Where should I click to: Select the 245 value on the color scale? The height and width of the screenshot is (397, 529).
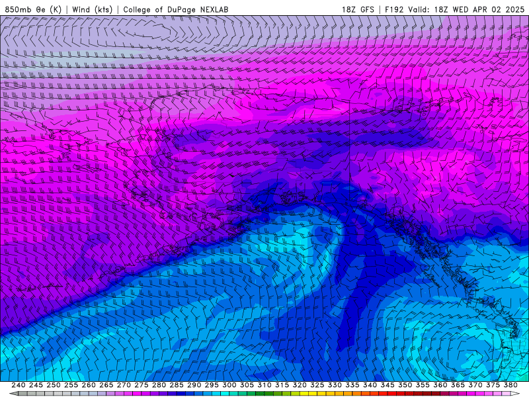[36, 385]
